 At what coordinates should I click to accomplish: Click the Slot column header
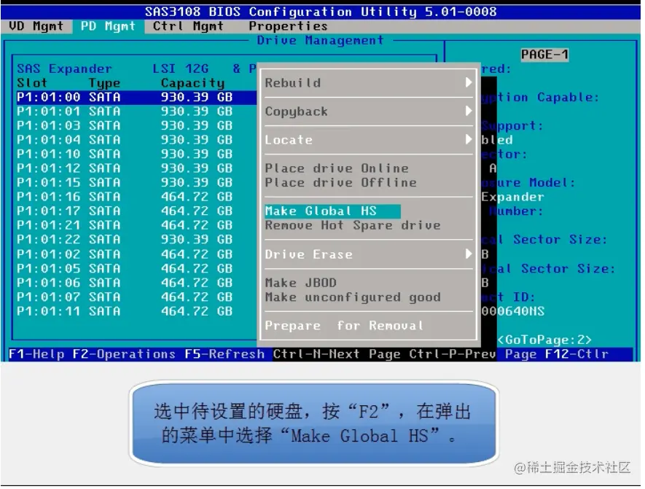(32, 83)
